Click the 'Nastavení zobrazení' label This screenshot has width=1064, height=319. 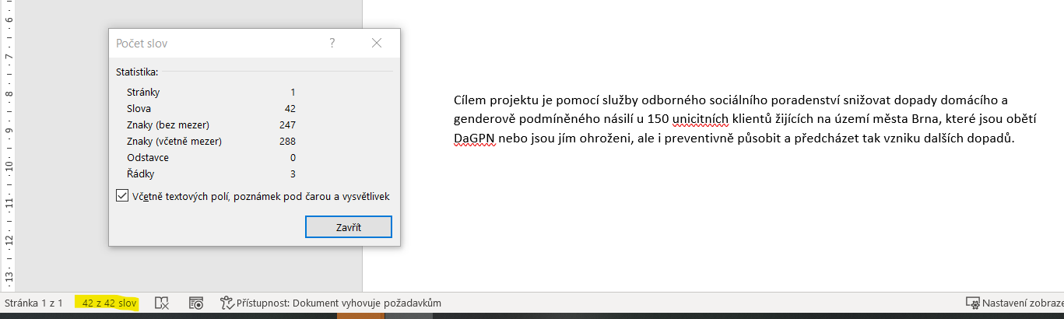(1022, 303)
